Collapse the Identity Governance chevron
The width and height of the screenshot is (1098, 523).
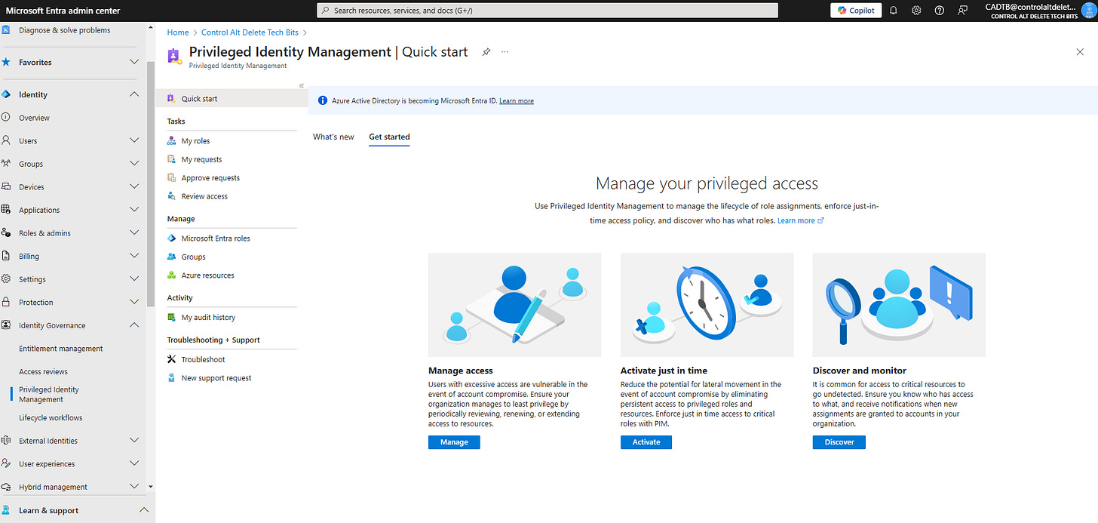pyautogui.click(x=134, y=325)
